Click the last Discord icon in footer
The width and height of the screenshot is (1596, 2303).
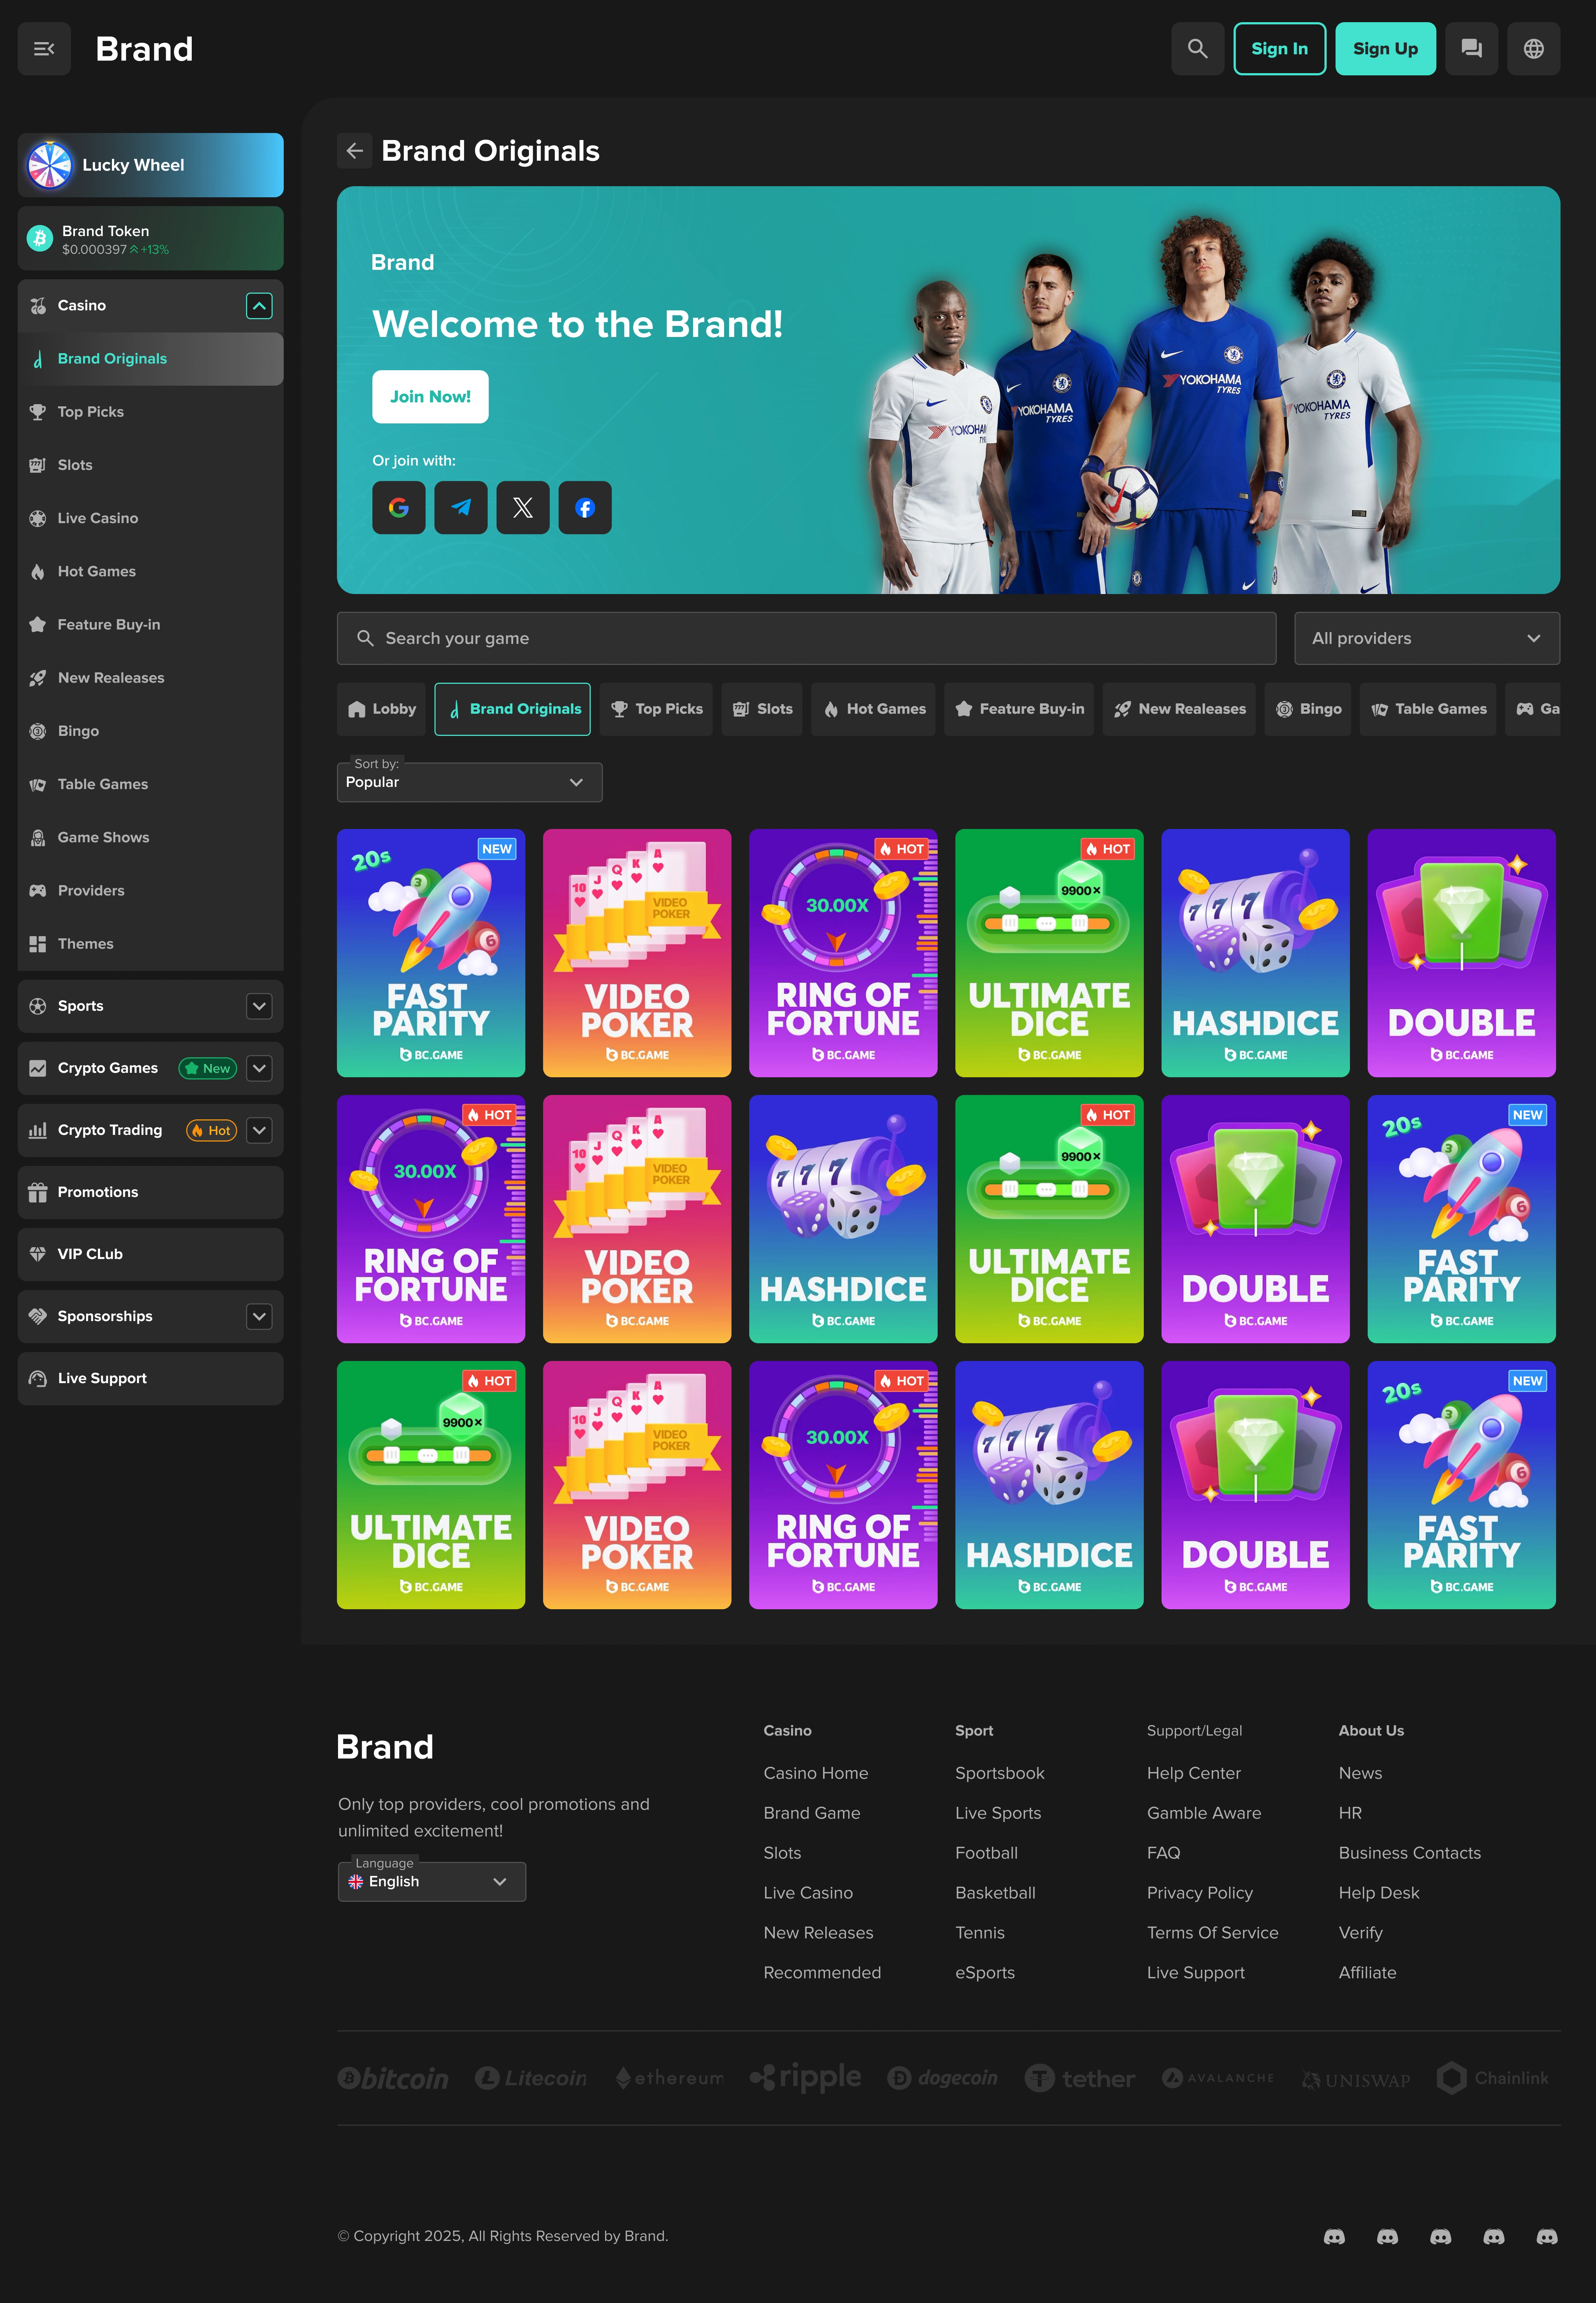click(x=1546, y=2237)
